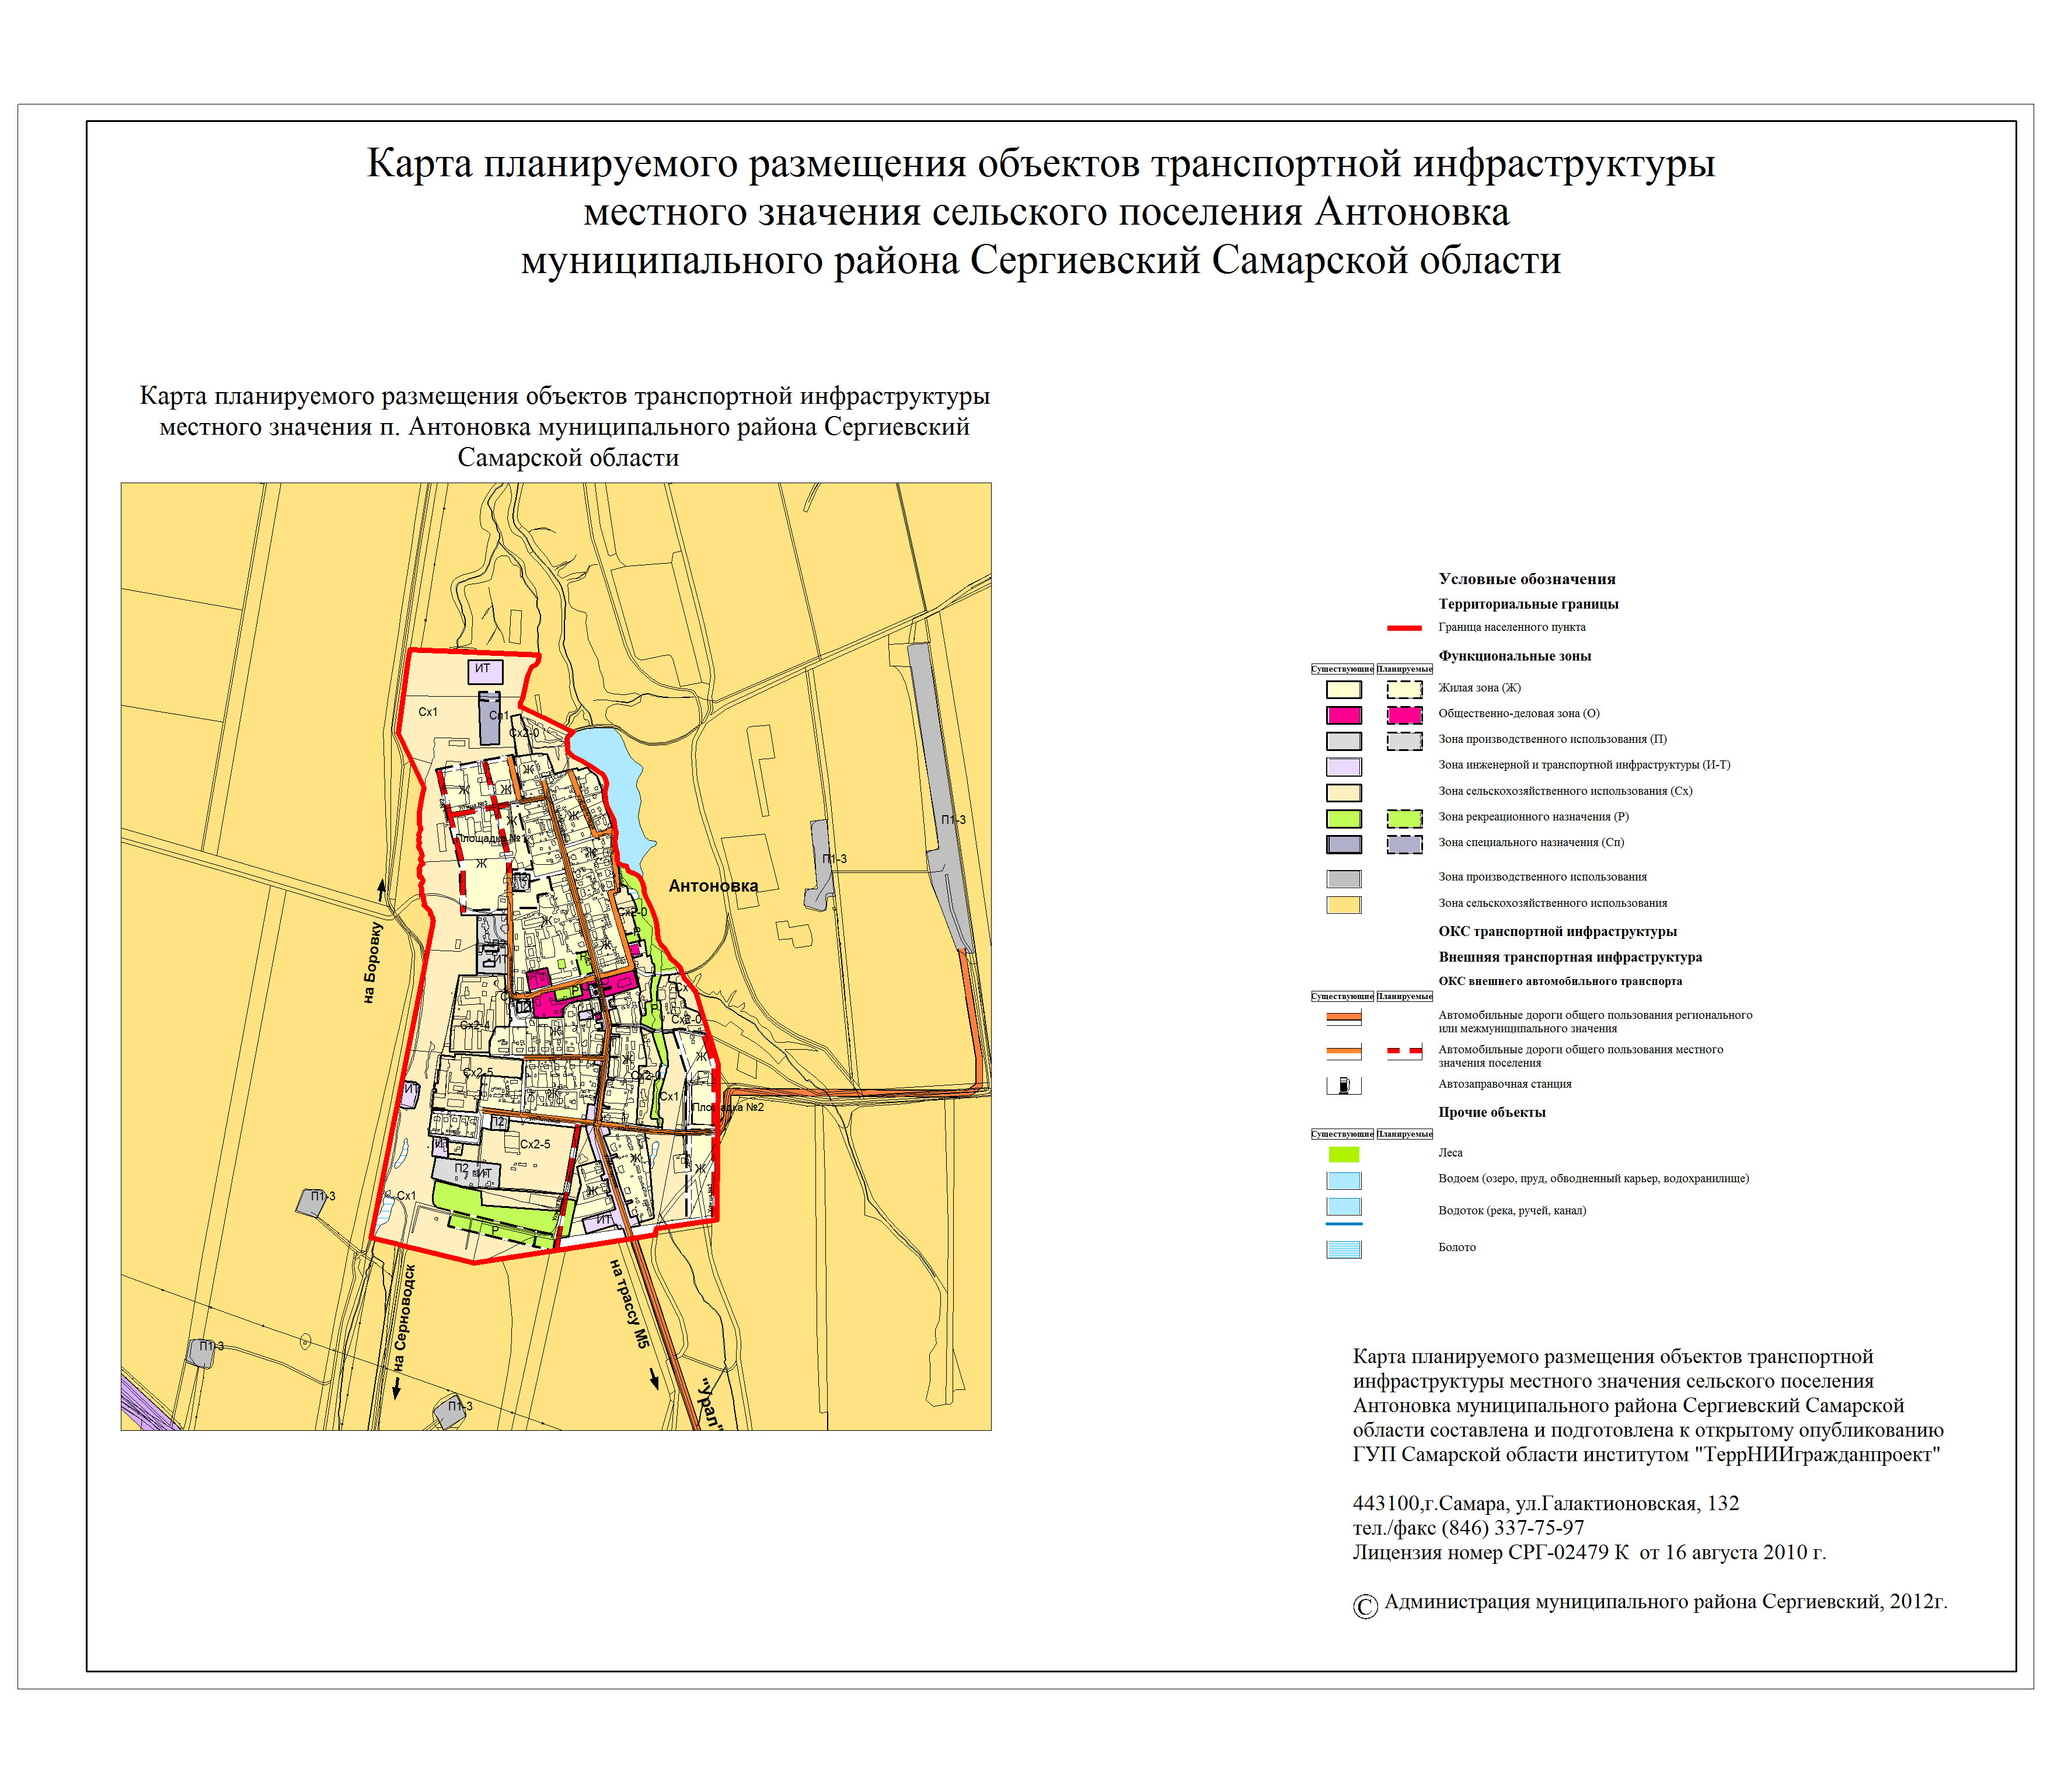Click the gas station icon in the legend
The height and width of the screenshot is (1792, 2068).
pos(1344,1085)
